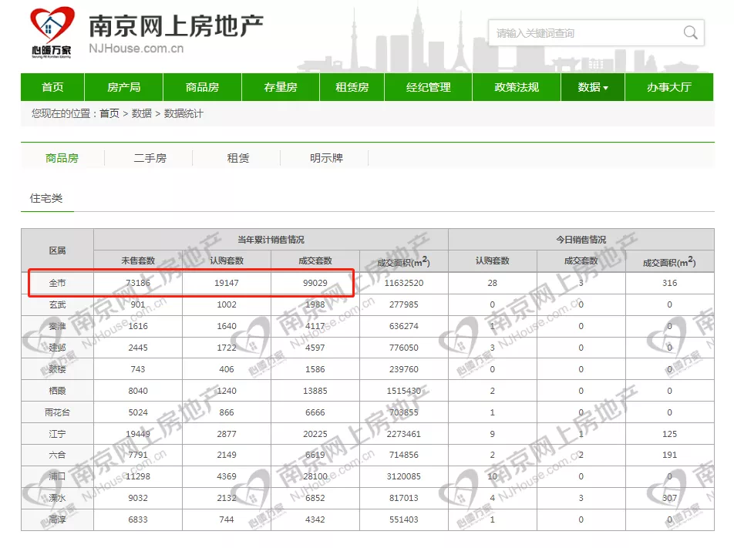Select the 鼓楼 district row label
The image size is (734, 548).
[x=57, y=369]
